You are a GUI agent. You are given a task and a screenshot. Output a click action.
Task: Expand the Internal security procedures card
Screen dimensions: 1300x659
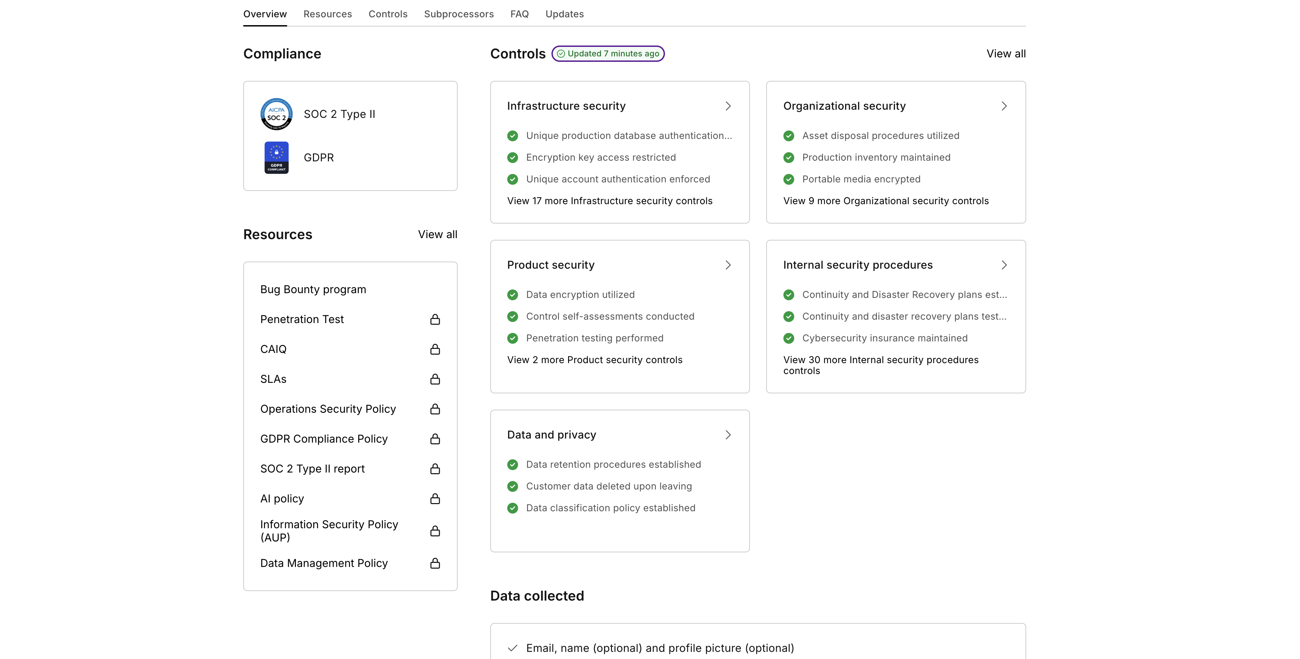pyautogui.click(x=1004, y=264)
